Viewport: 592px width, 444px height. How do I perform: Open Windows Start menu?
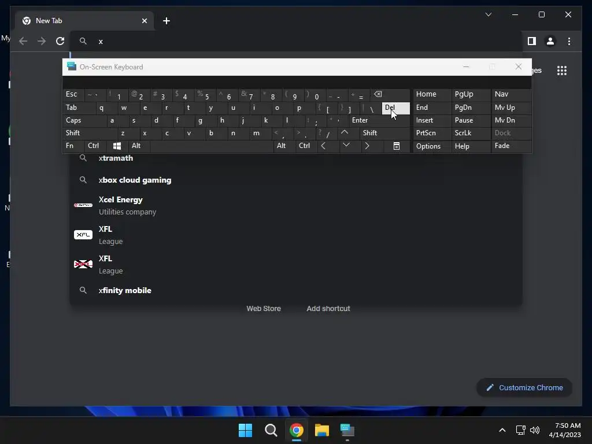tap(245, 430)
